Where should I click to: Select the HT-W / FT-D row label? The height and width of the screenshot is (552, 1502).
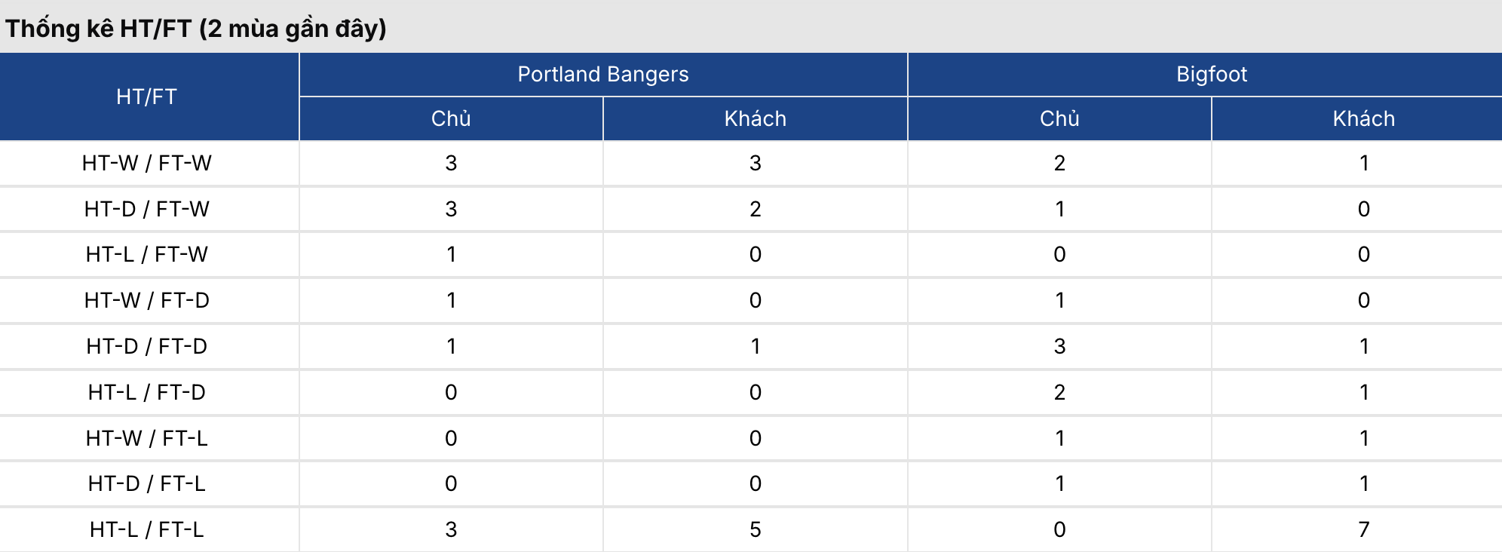click(146, 300)
